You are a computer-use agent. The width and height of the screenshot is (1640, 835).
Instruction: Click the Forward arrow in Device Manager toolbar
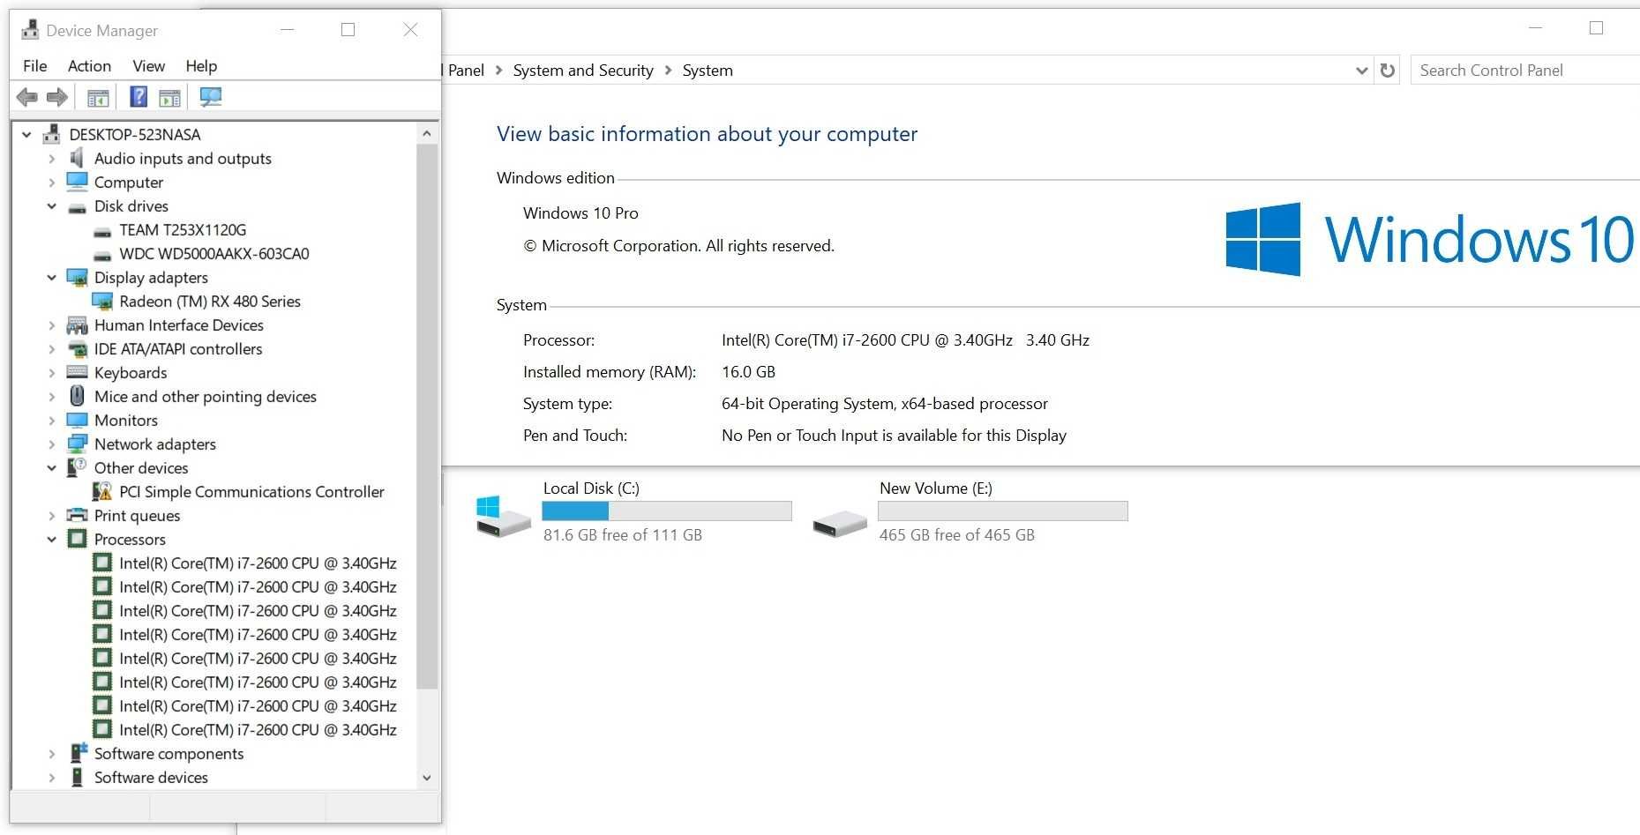point(57,97)
